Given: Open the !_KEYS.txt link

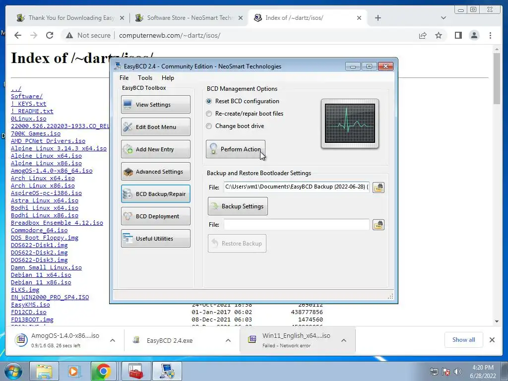Looking at the screenshot, I should pyautogui.click(x=28, y=104).
